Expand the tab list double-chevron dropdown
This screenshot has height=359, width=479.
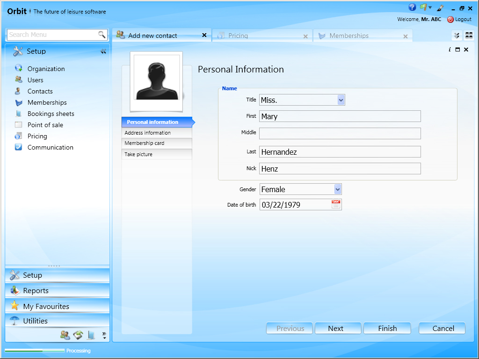point(457,36)
